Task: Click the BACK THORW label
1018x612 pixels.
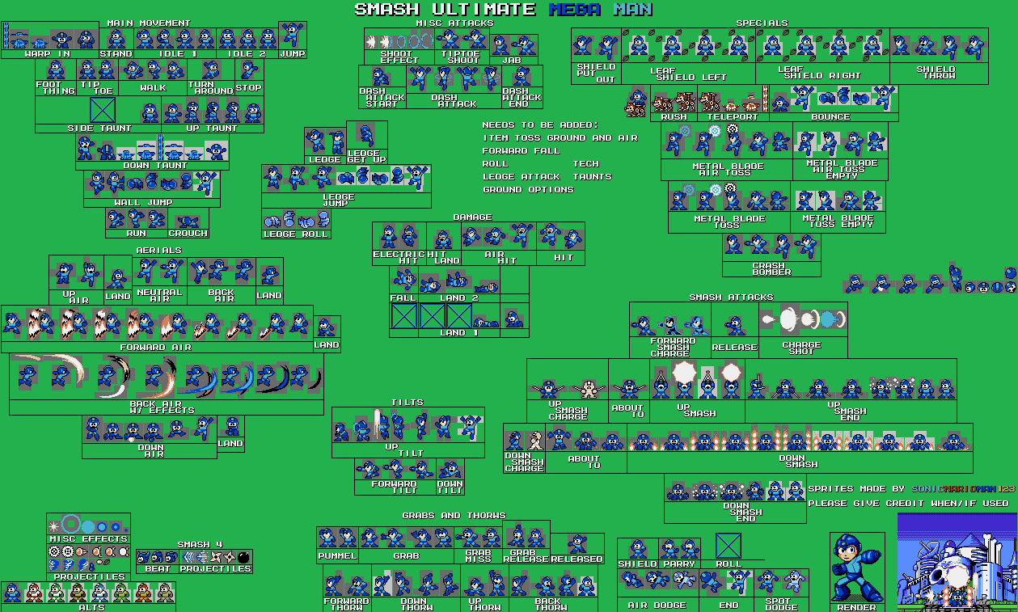Action: point(551,604)
